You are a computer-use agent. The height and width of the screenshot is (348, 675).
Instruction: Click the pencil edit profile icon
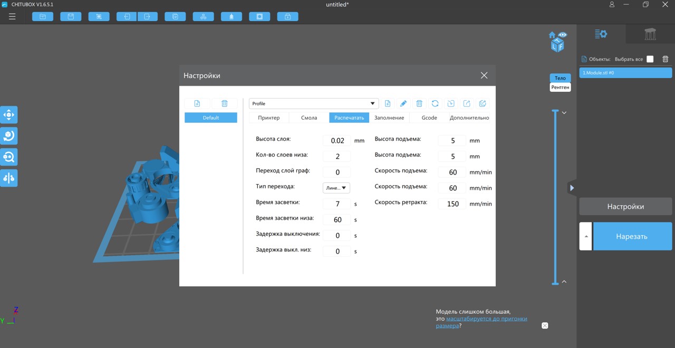point(403,103)
